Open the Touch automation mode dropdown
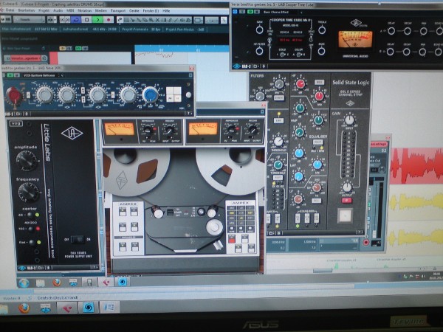 29,19
